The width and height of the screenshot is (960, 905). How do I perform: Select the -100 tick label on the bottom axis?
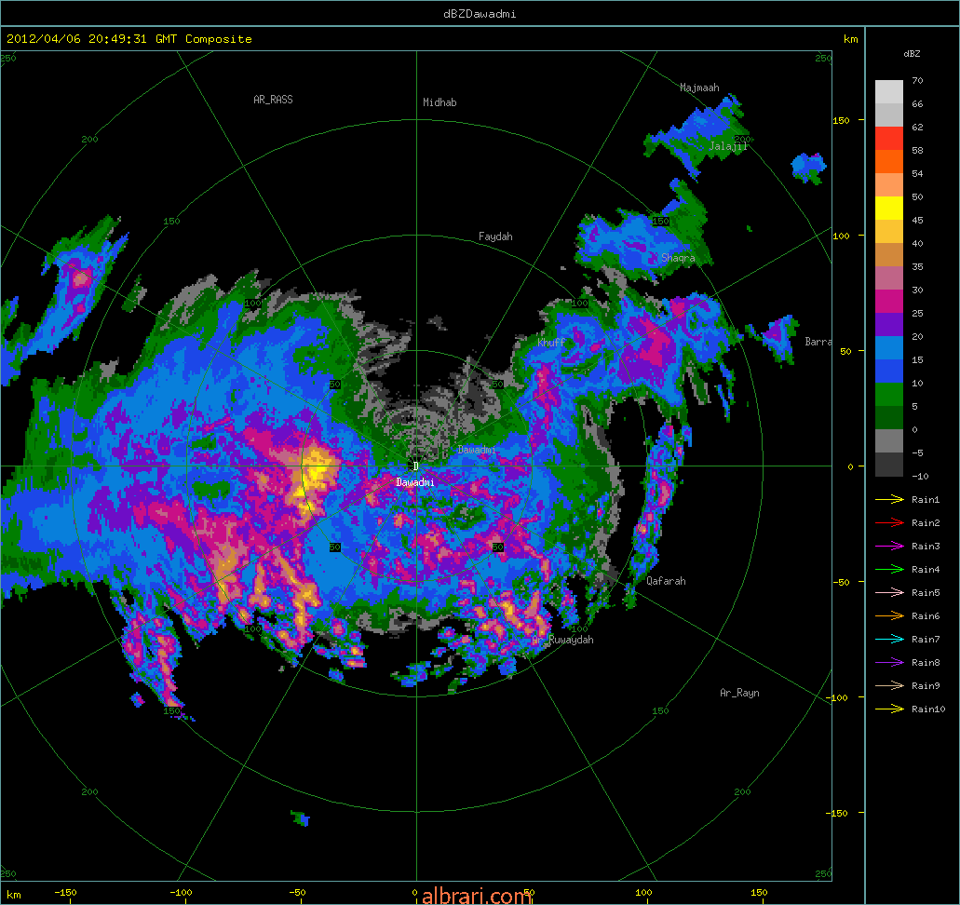tap(181, 893)
